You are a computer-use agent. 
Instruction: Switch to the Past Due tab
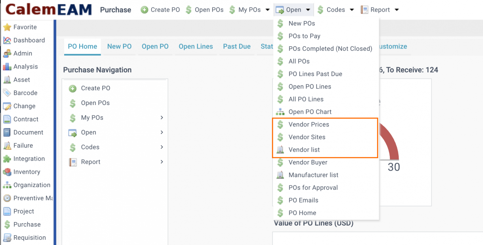pyautogui.click(x=237, y=47)
